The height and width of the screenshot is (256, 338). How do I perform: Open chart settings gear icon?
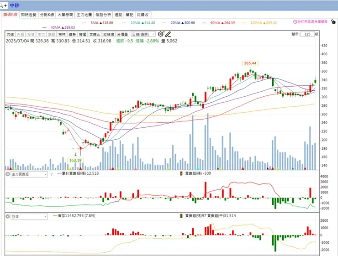click(x=161, y=34)
